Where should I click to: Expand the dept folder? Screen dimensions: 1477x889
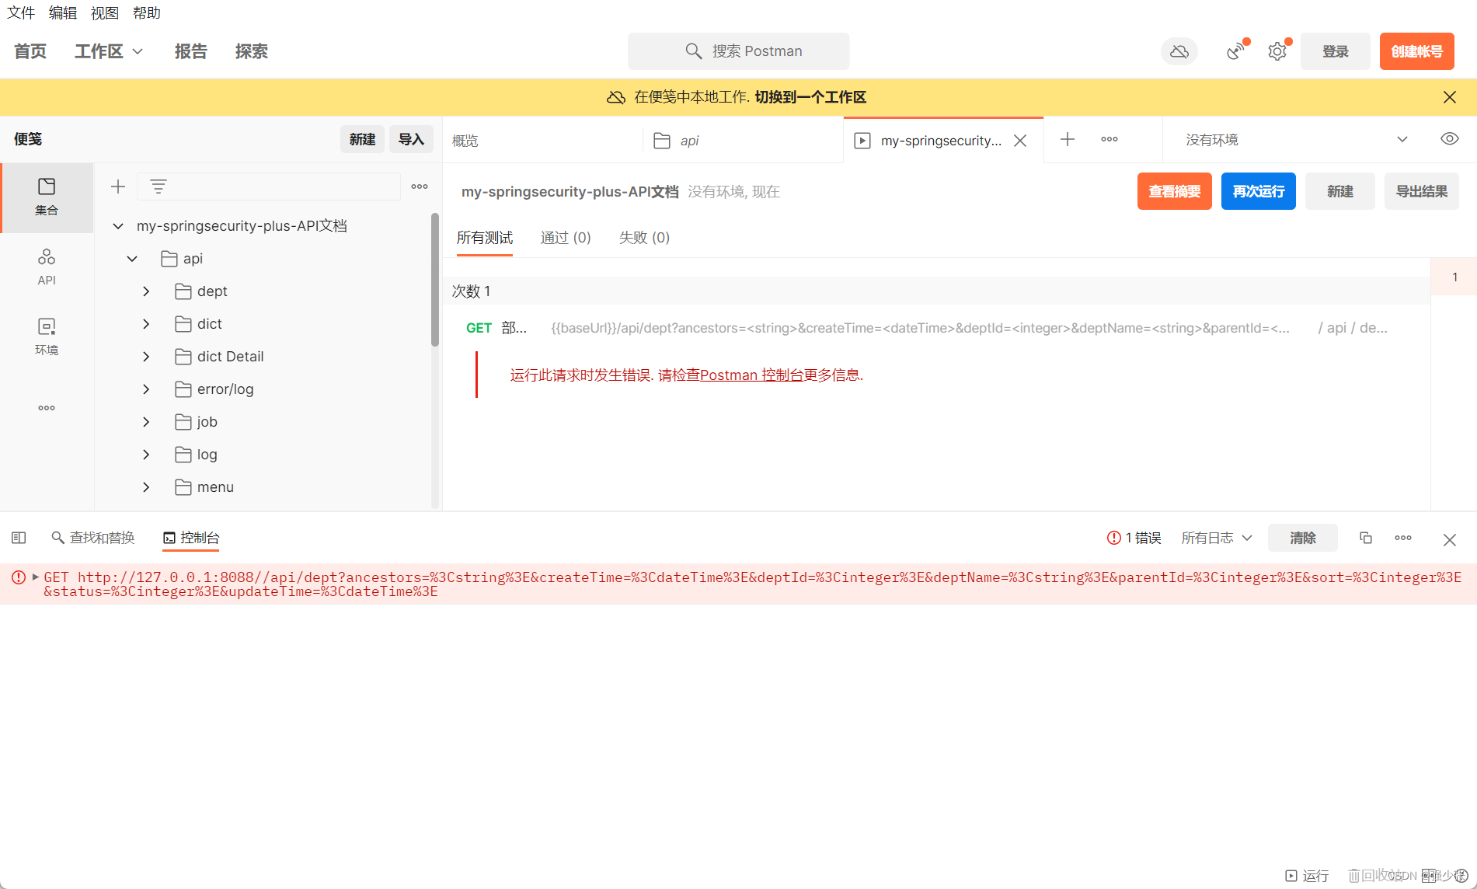tap(146, 291)
